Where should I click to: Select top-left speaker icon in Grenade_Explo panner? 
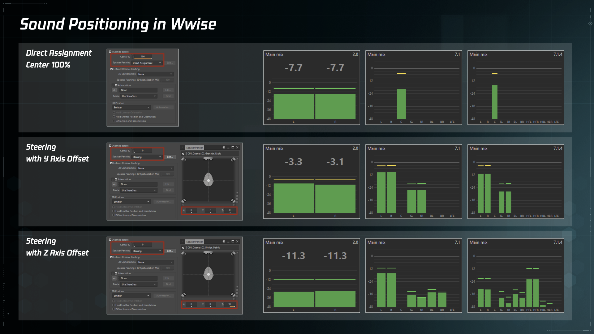[183, 160]
